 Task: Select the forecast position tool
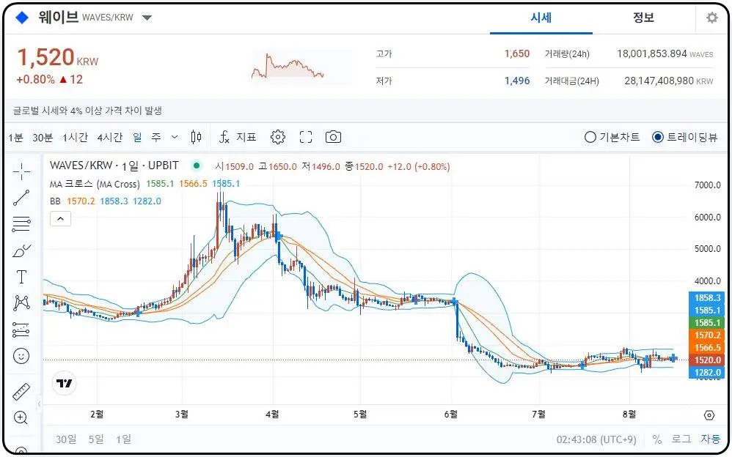point(21,330)
